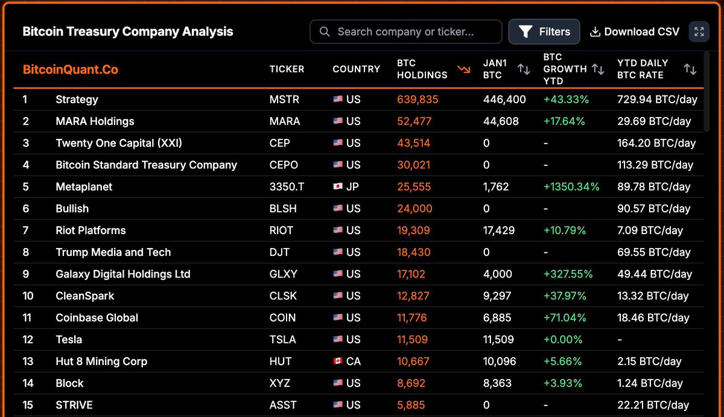Sort by YTD Daily BTC Rate arrows
Image resolution: width=724 pixels, height=417 pixels.
[690, 69]
